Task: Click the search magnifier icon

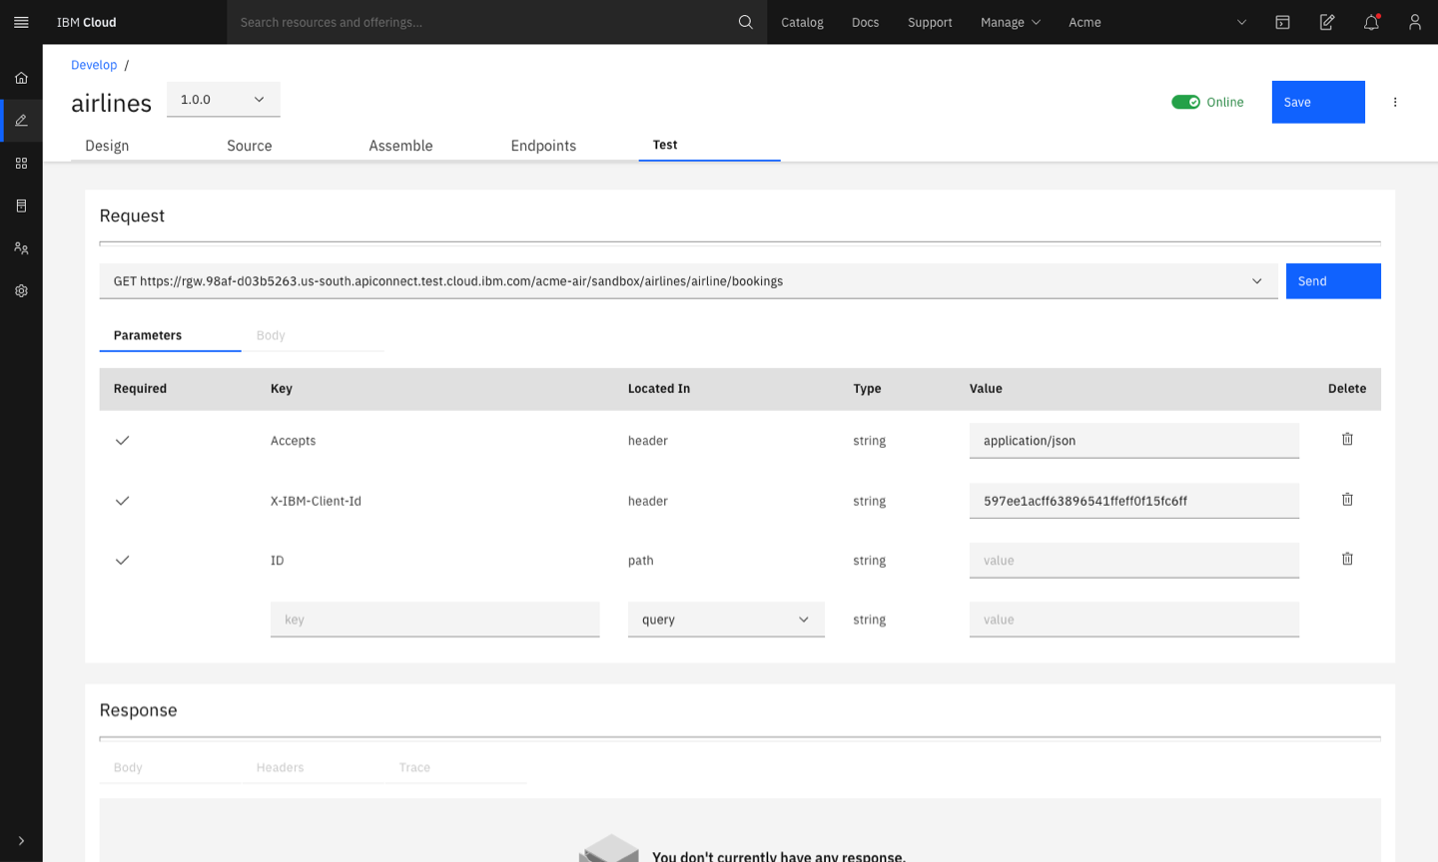Action: coord(745,22)
